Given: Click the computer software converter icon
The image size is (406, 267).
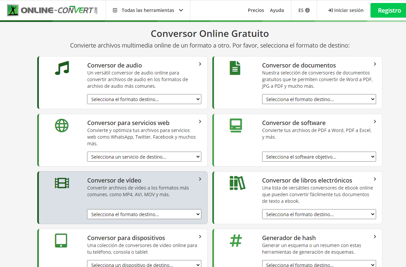Looking at the screenshot, I should [x=236, y=125].
